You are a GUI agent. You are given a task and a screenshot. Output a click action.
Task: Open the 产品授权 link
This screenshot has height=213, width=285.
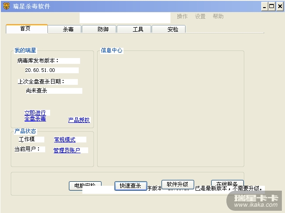pos(79,120)
